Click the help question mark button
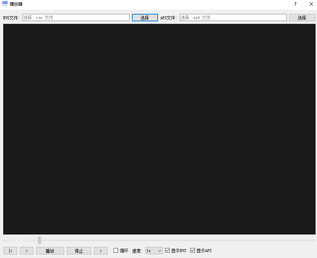The height and width of the screenshot is (258, 317). pos(295,4)
